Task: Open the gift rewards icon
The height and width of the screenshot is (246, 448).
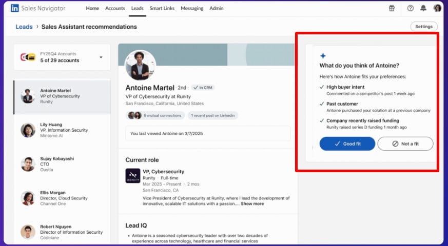Action: click(x=392, y=8)
